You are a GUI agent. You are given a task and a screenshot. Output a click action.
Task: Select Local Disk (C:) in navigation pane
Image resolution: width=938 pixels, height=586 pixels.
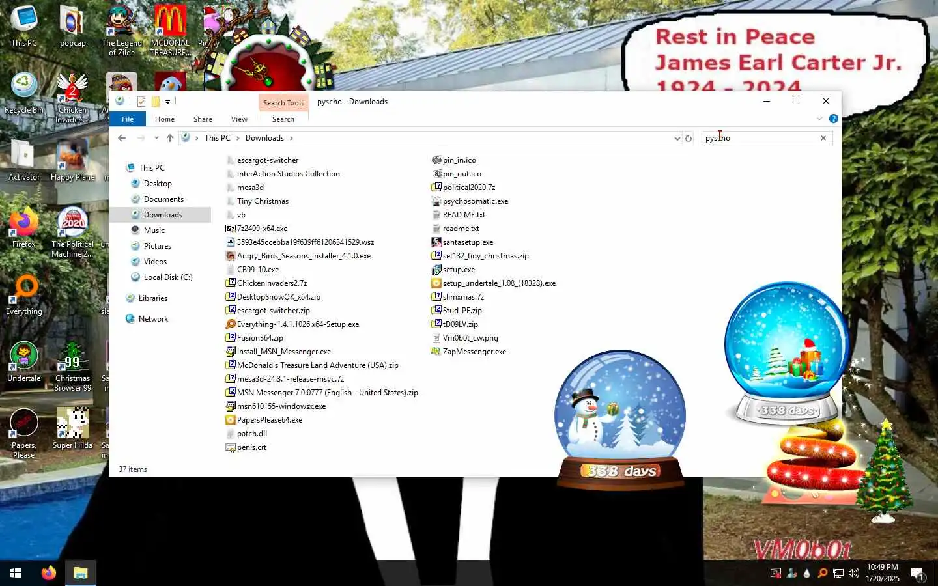(x=168, y=277)
